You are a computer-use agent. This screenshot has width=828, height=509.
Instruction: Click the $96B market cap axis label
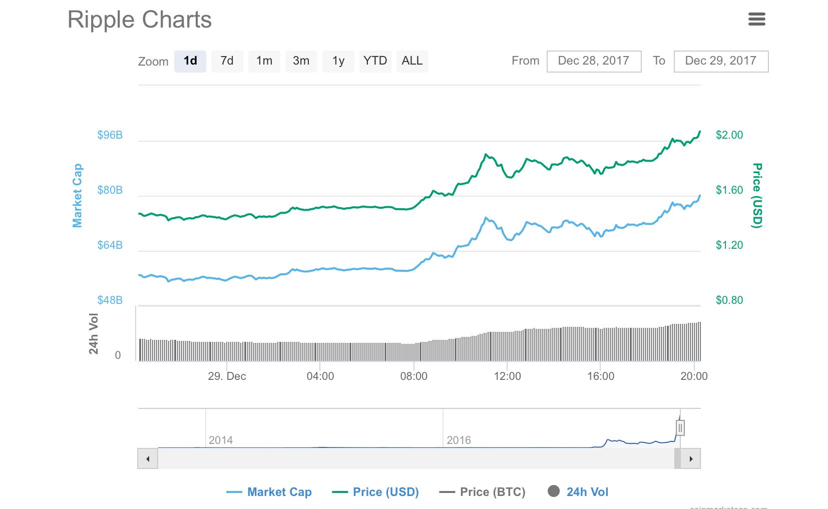click(x=110, y=135)
